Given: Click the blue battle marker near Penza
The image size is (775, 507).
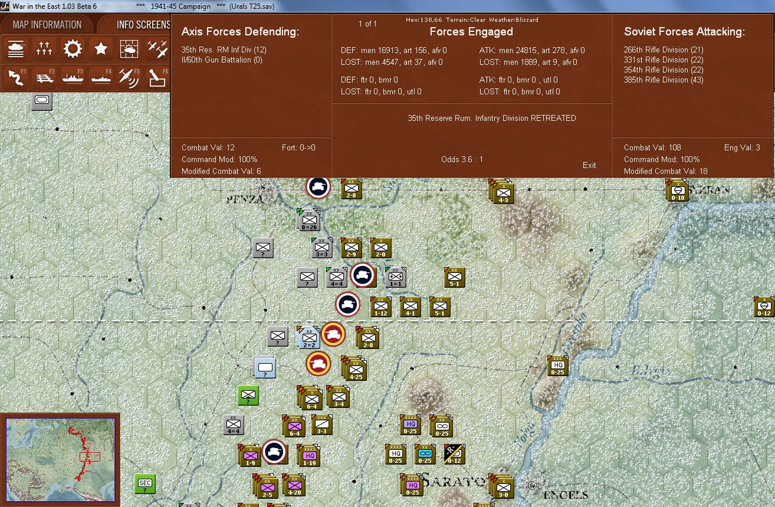Looking at the screenshot, I should pos(318,187).
